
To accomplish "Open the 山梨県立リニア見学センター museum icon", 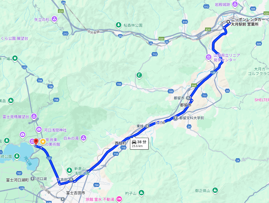I will tap(209, 57).
